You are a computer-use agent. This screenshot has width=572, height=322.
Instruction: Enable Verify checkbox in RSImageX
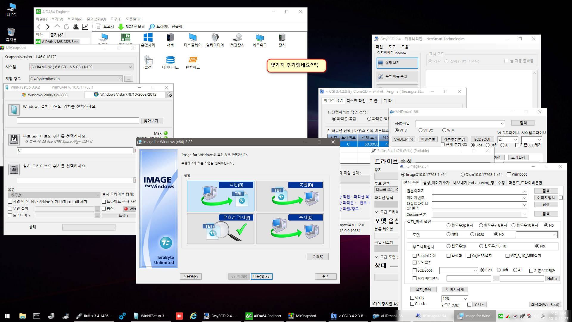point(417,298)
